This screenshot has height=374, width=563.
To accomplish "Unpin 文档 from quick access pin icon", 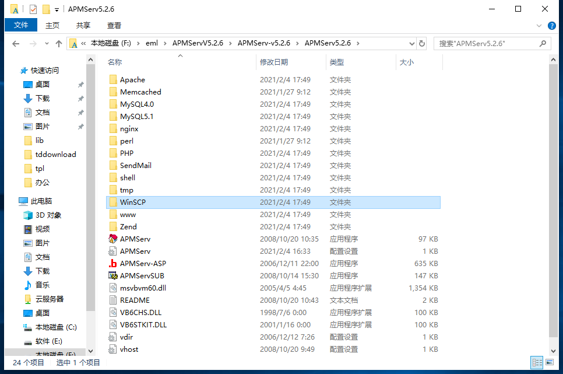I will (x=81, y=113).
